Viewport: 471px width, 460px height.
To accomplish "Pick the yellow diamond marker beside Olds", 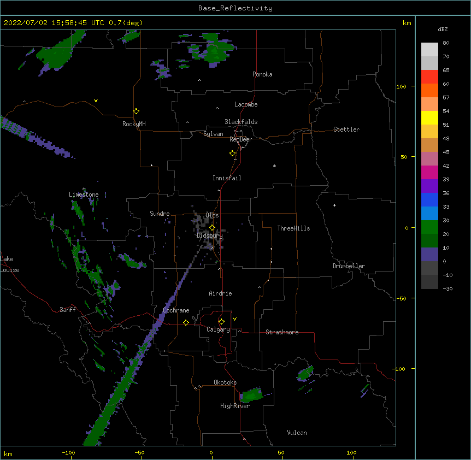I will (x=212, y=228).
